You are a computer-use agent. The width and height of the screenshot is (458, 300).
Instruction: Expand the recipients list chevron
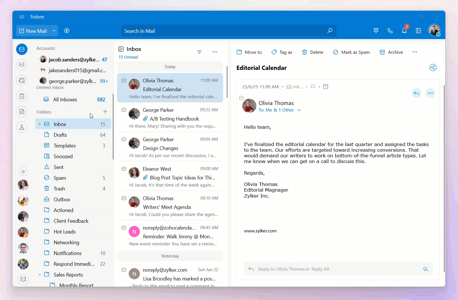(x=299, y=110)
